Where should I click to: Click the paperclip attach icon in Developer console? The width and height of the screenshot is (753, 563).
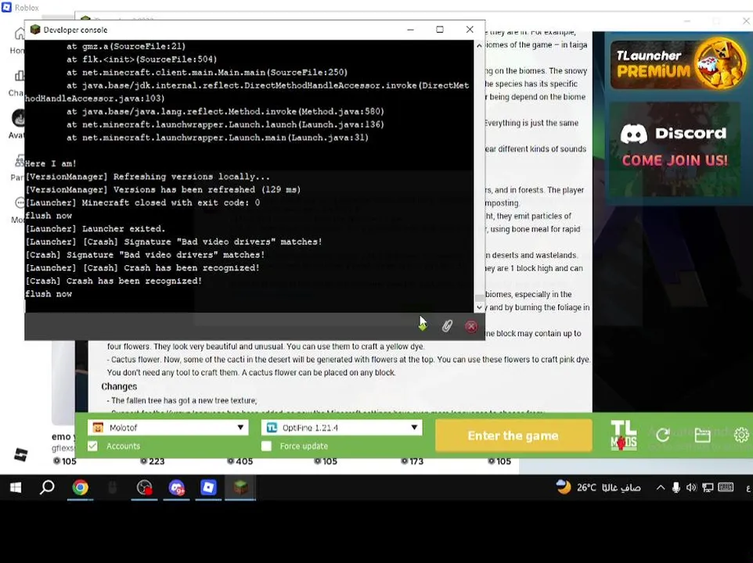click(447, 326)
